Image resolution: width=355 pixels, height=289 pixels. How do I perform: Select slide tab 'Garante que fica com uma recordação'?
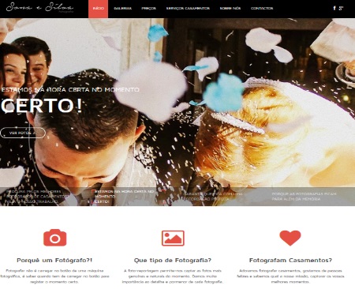(x=213, y=197)
